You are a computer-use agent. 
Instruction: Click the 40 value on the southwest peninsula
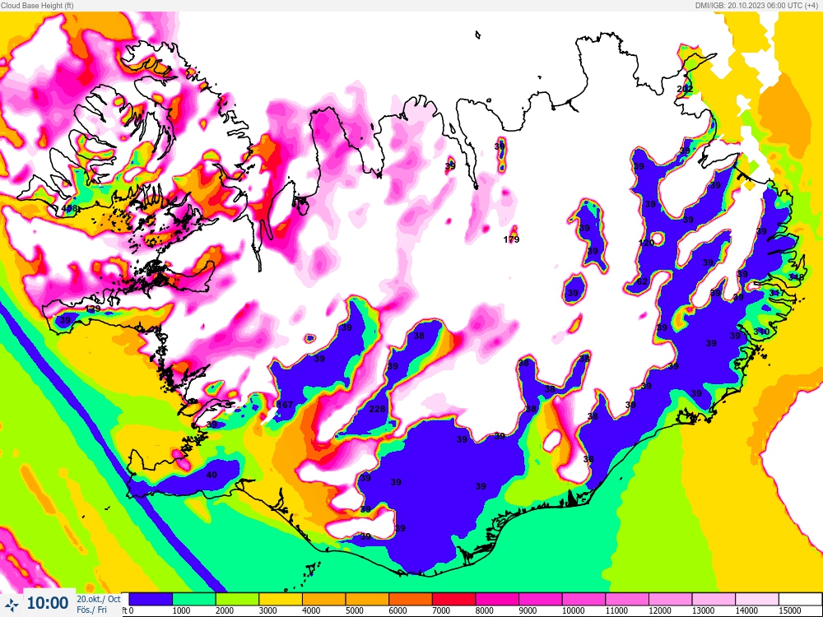[x=212, y=475]
